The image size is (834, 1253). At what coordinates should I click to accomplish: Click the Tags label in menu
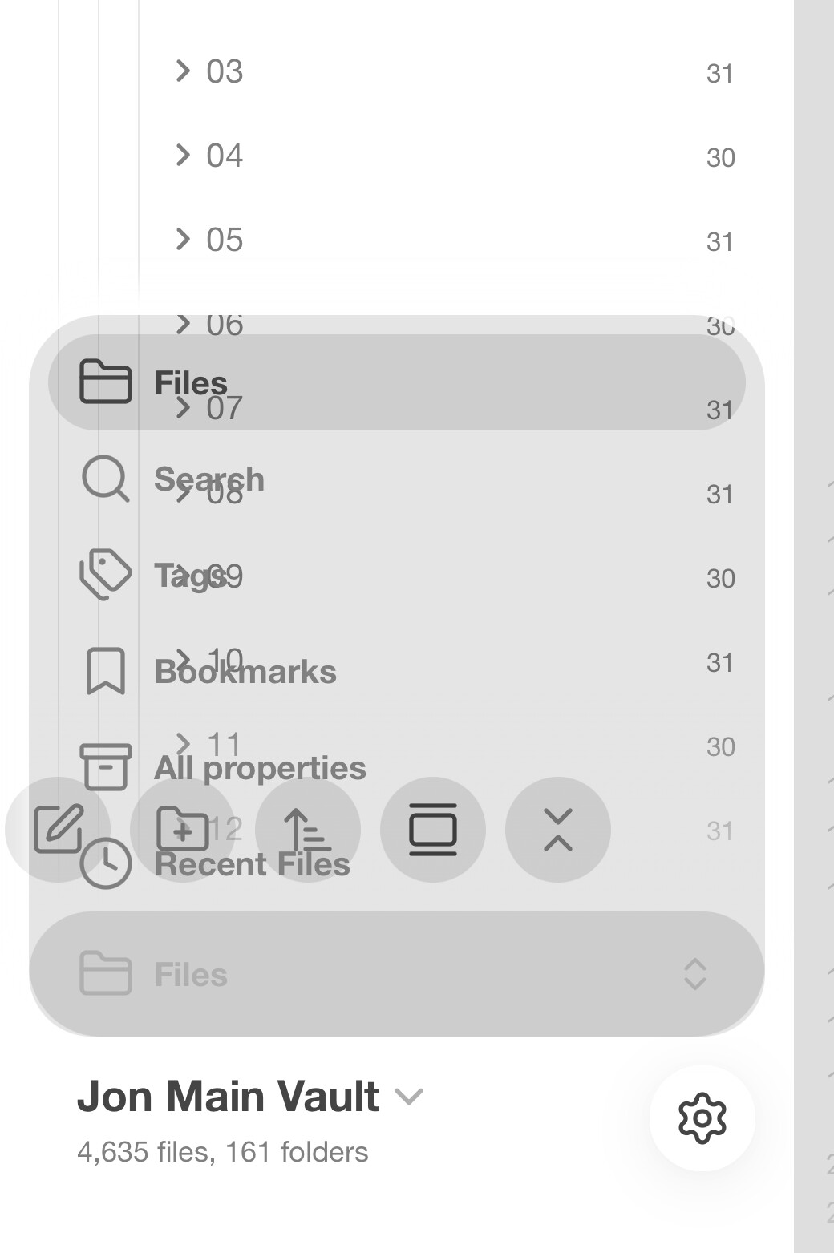190,576
